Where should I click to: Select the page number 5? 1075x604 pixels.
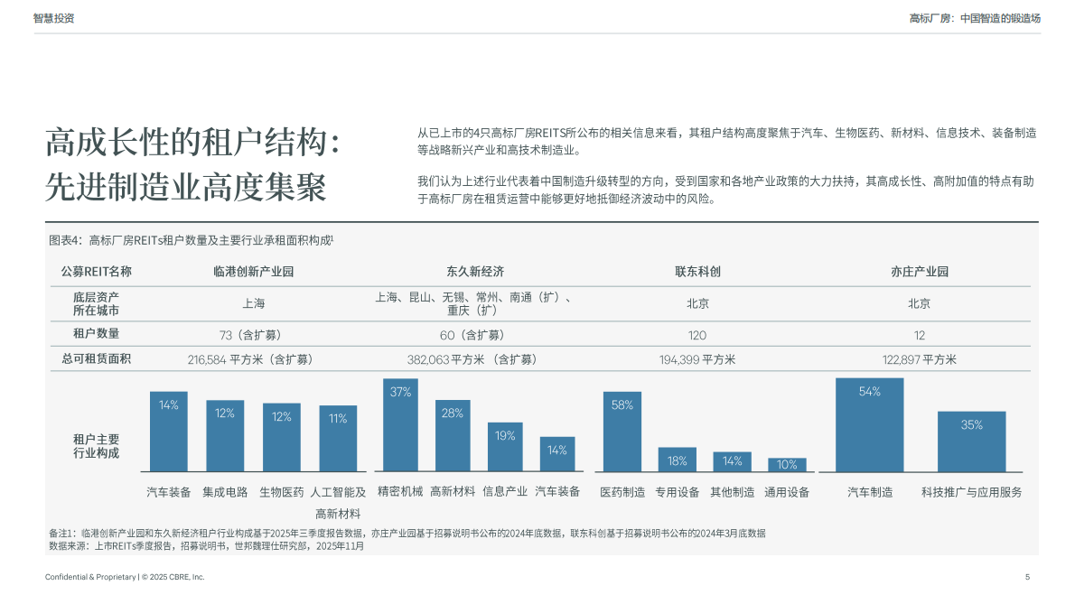(x=1025, y=578)
